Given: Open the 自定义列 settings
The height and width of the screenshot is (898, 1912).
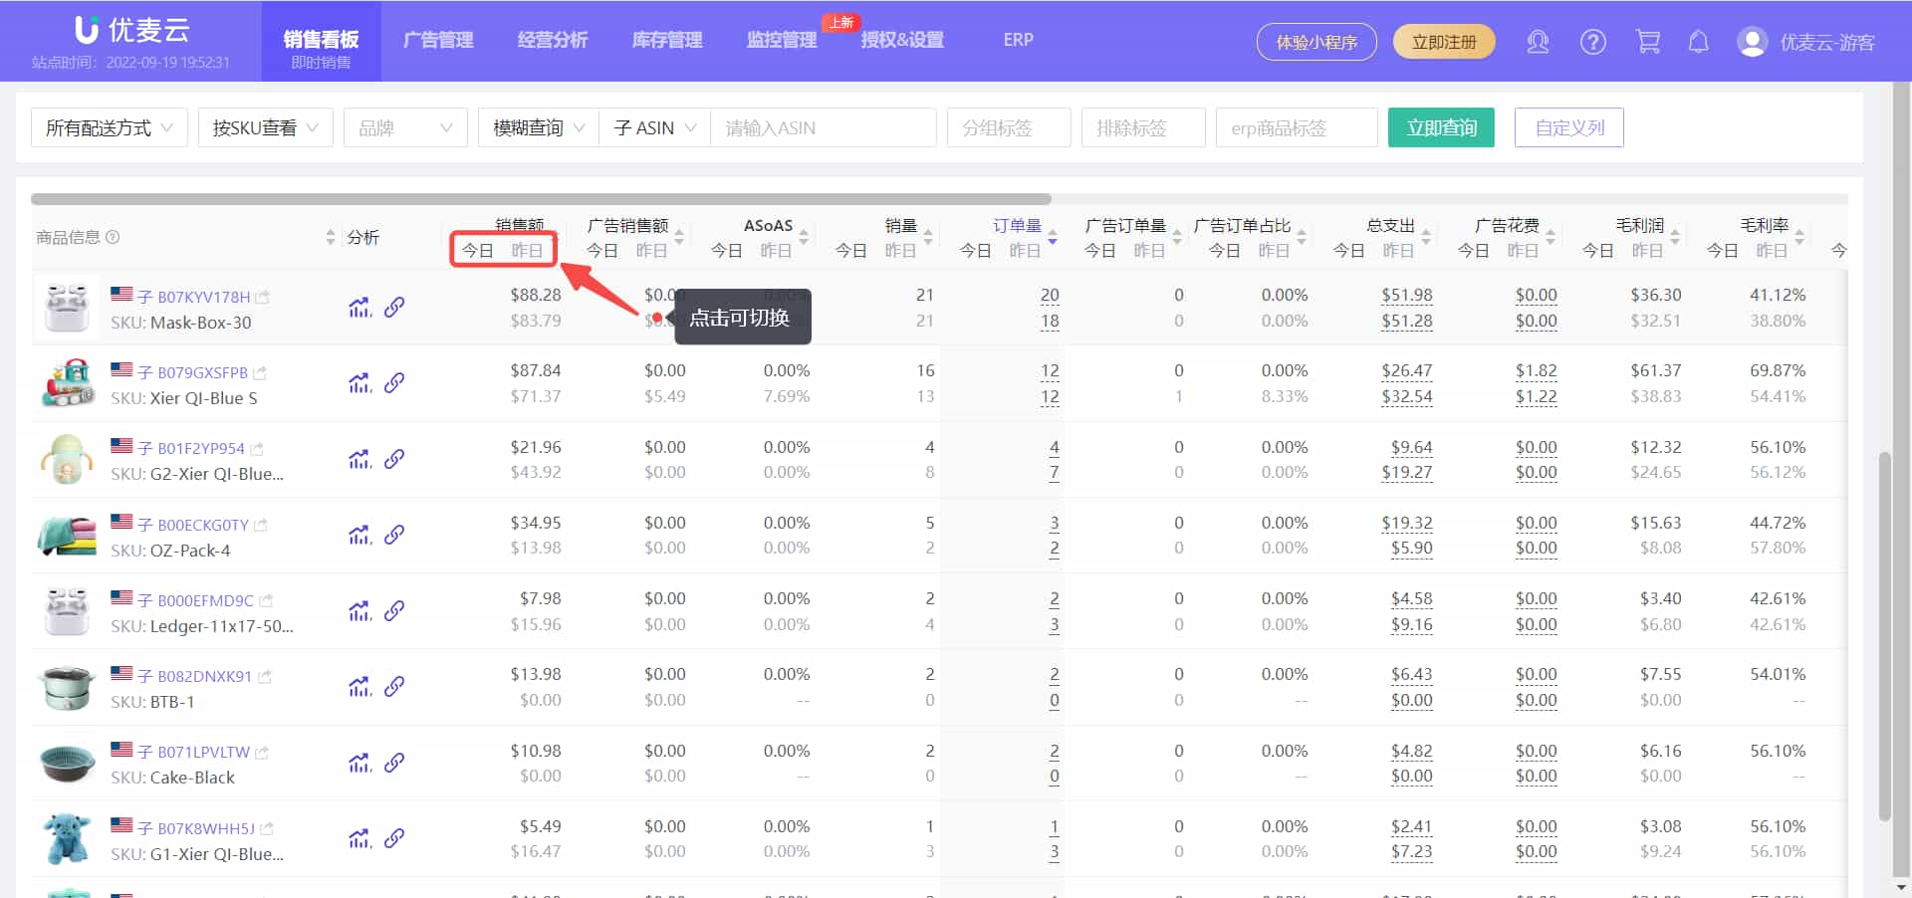Looking at the screenshot, I should [x=1568, y=127].
